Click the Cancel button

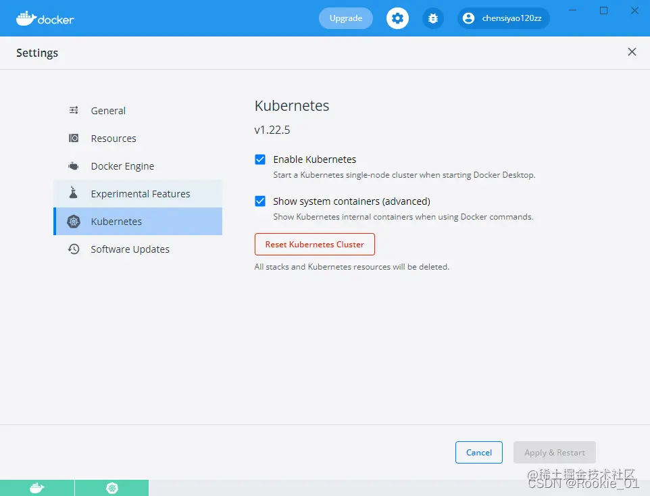(x=479, y=453)
